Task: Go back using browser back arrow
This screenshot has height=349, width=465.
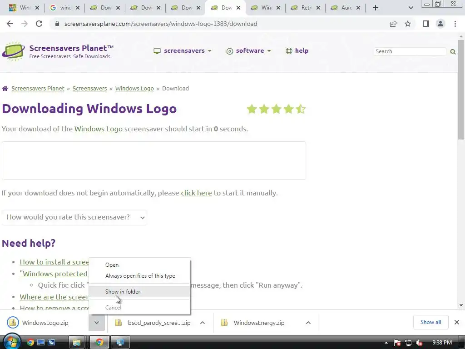Action: coord(10,24)
